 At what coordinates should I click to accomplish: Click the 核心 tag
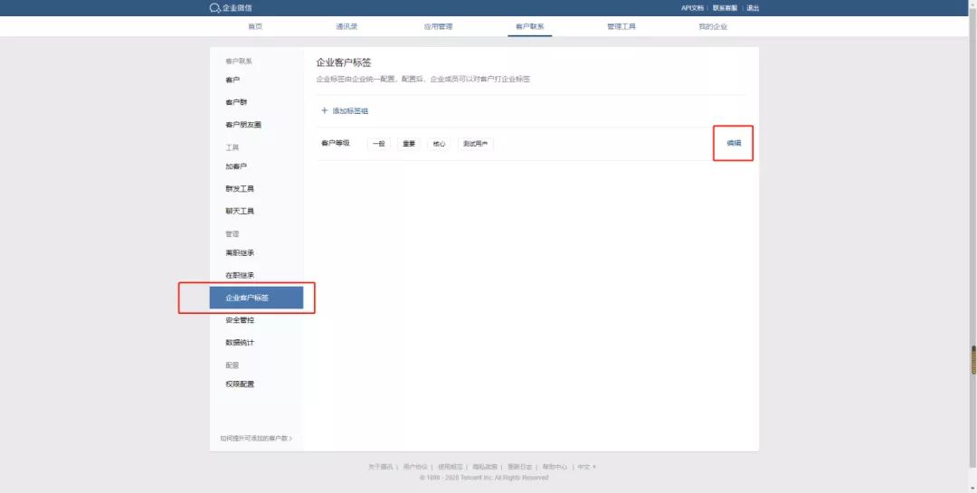coord(440,144)
